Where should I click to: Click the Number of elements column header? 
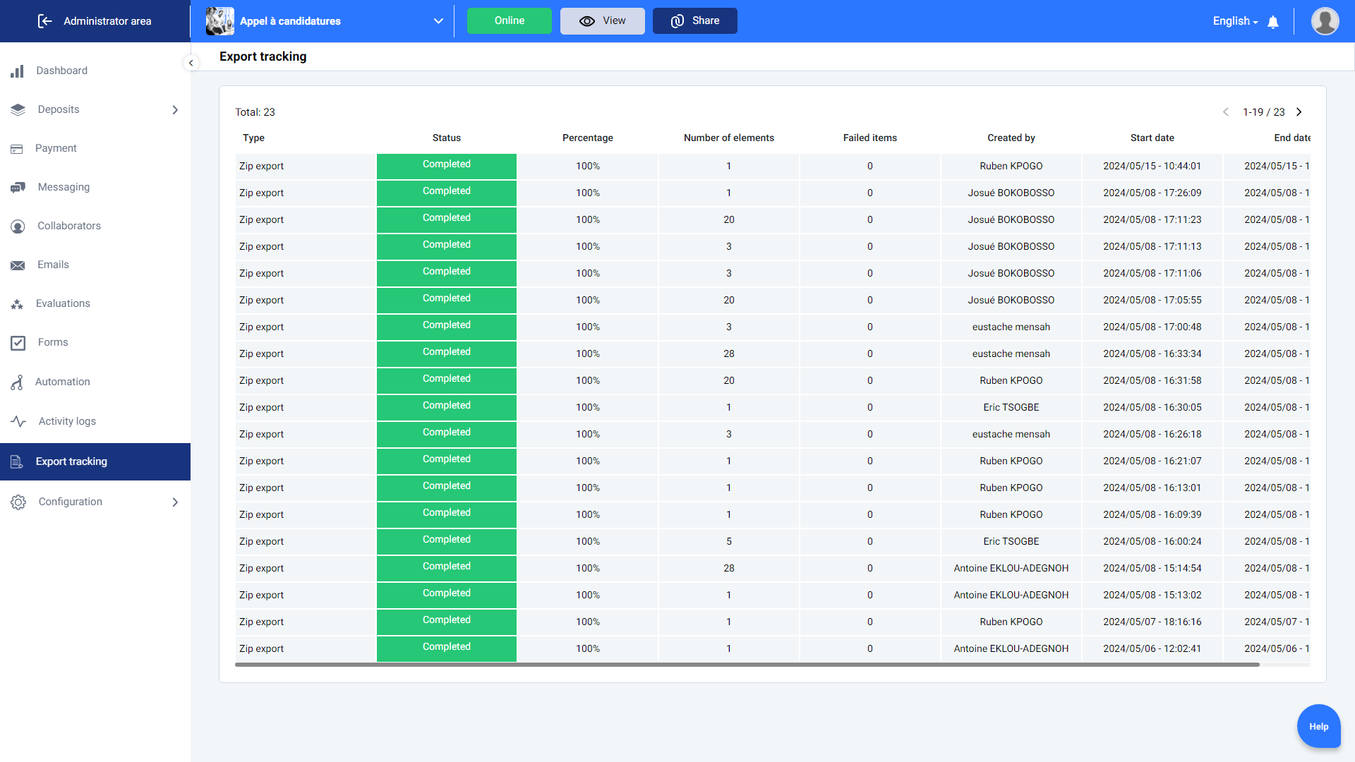pyautogui.click(x=728, y=138)
